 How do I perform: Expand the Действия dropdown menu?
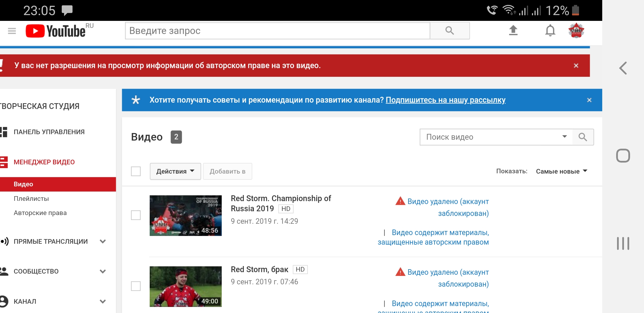tap(175, 171)
